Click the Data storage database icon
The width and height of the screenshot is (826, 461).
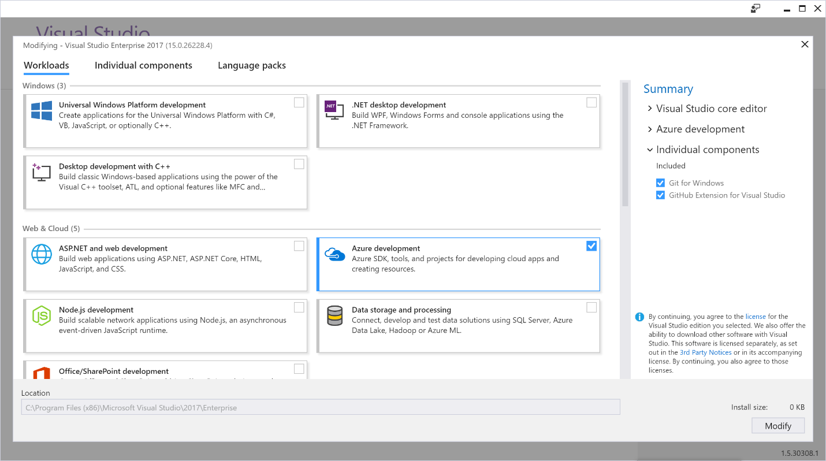click(x=334, y=316)
